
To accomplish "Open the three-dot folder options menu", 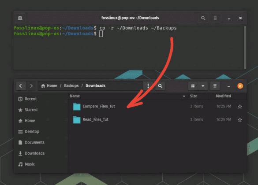I will 148,86.
